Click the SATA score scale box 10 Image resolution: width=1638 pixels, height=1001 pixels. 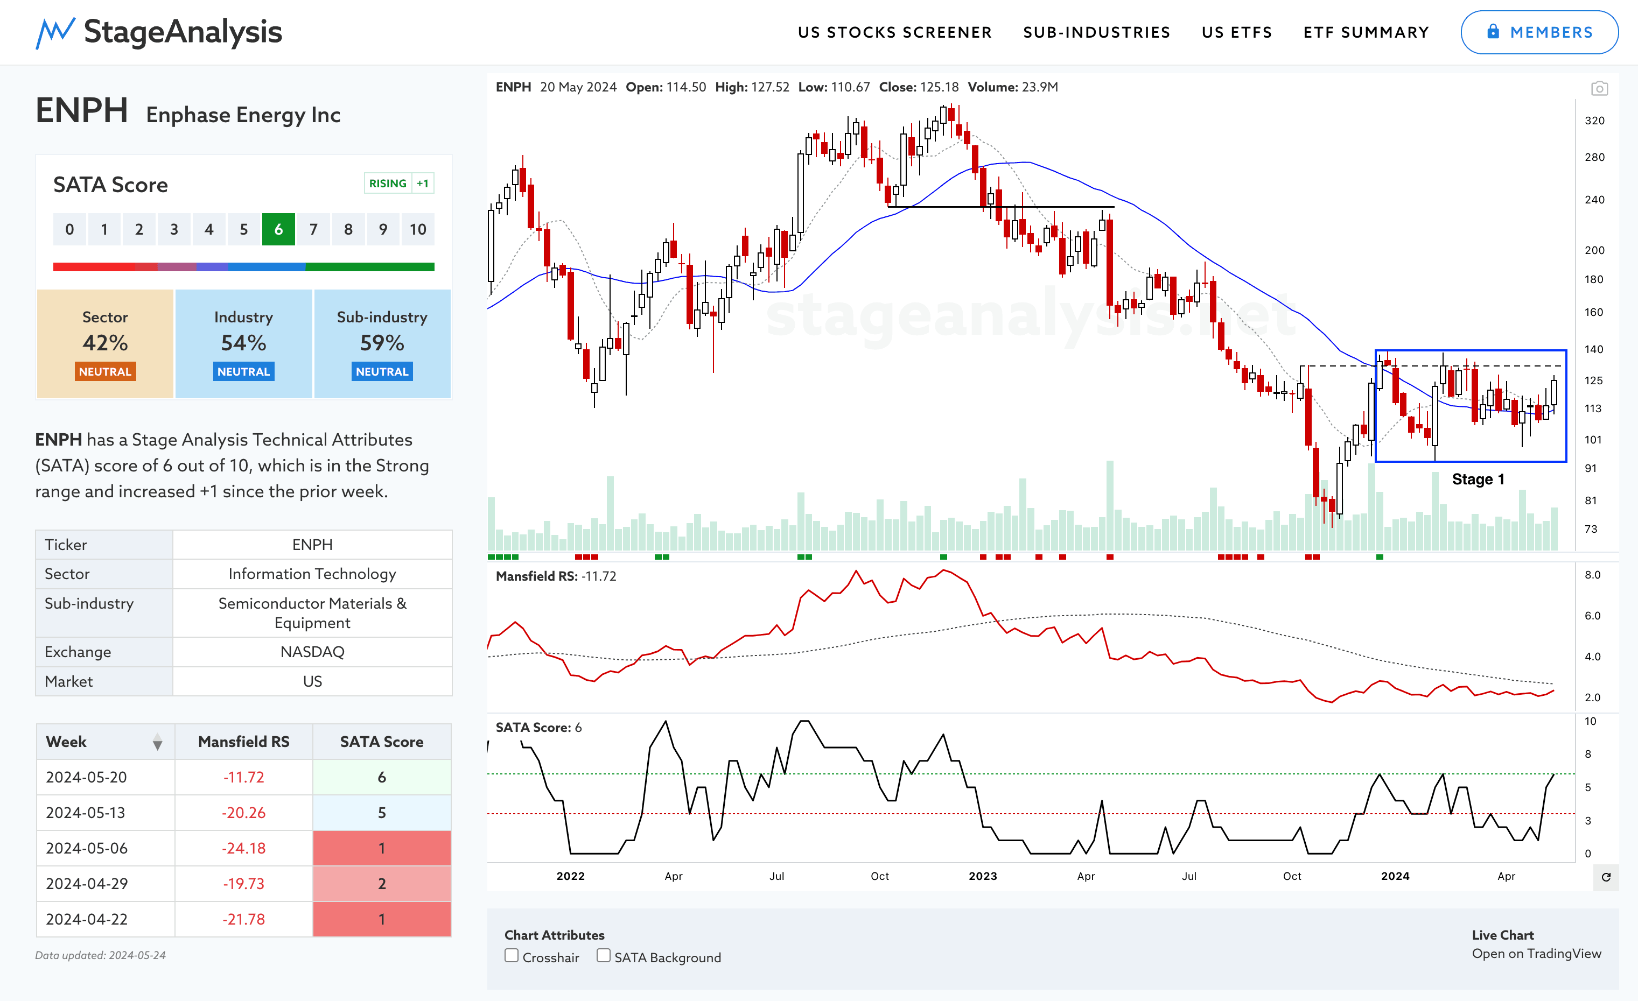pyautogui.click(x=417, y=229)
